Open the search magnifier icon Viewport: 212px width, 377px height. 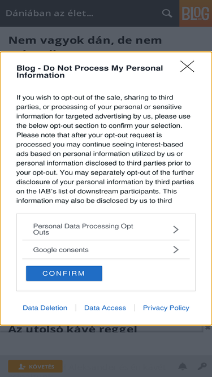[x=167, y=13]
